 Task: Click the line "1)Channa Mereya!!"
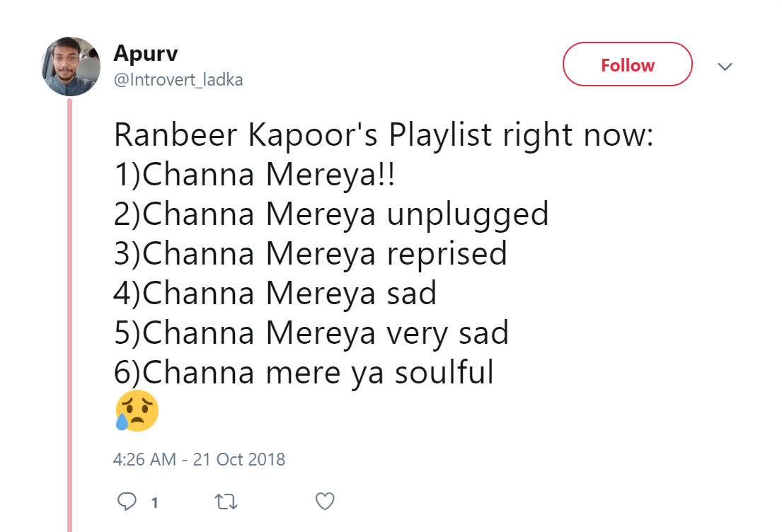click(x=254, y=175)
